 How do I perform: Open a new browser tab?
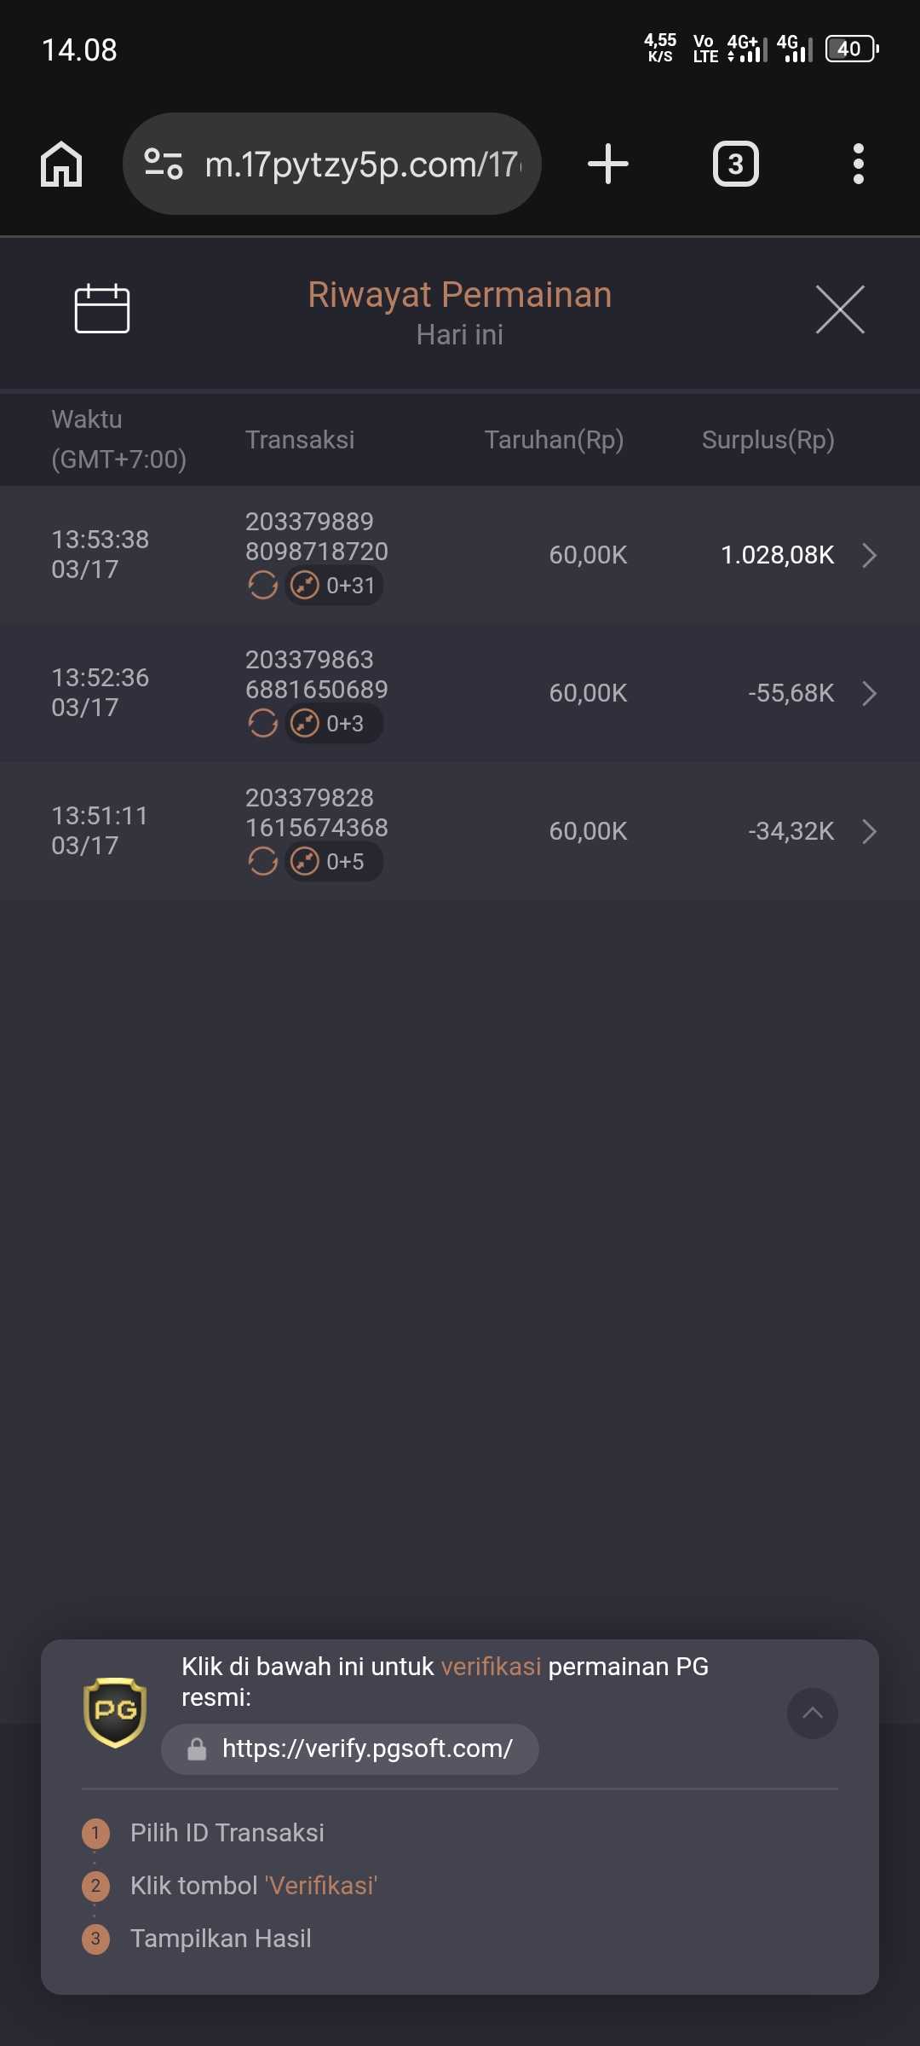pos(608,164)
